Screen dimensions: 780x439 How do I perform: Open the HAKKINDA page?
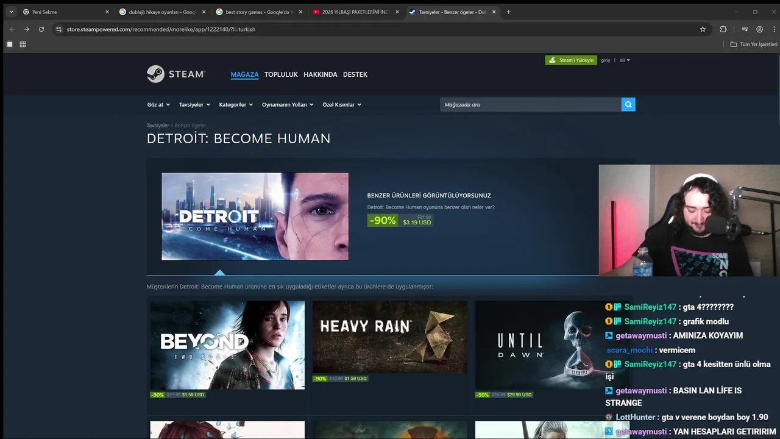(321, 74)
